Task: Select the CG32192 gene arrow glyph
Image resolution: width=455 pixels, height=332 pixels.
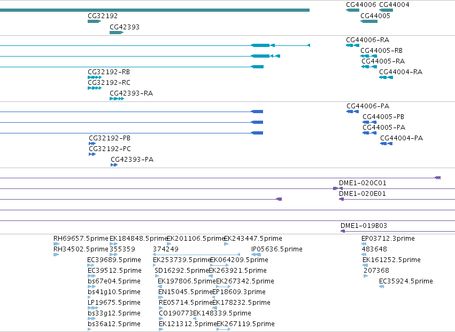Action: pos(94,21)
